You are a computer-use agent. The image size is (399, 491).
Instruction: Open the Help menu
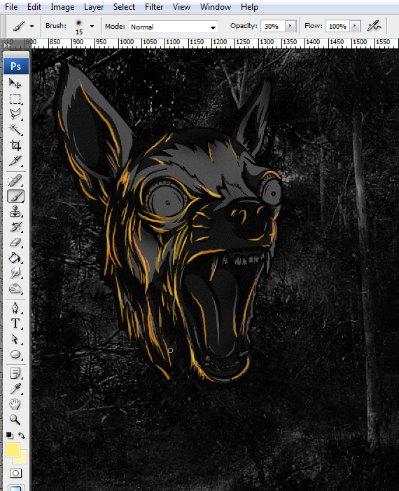pyautogui.click(x=249, y=7)
